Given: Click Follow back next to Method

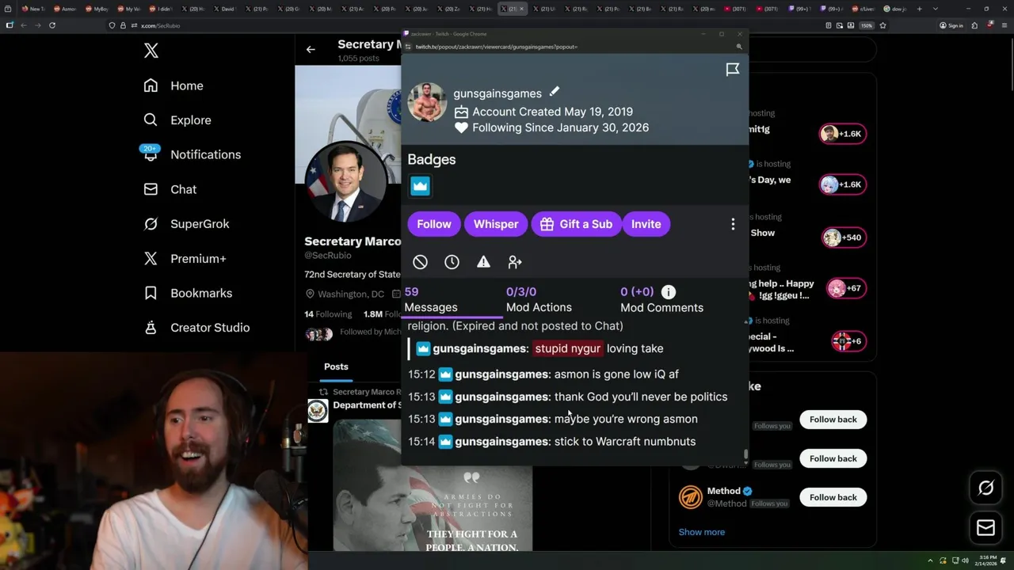Looking at the screenshot, I should (x=833, y=497).
